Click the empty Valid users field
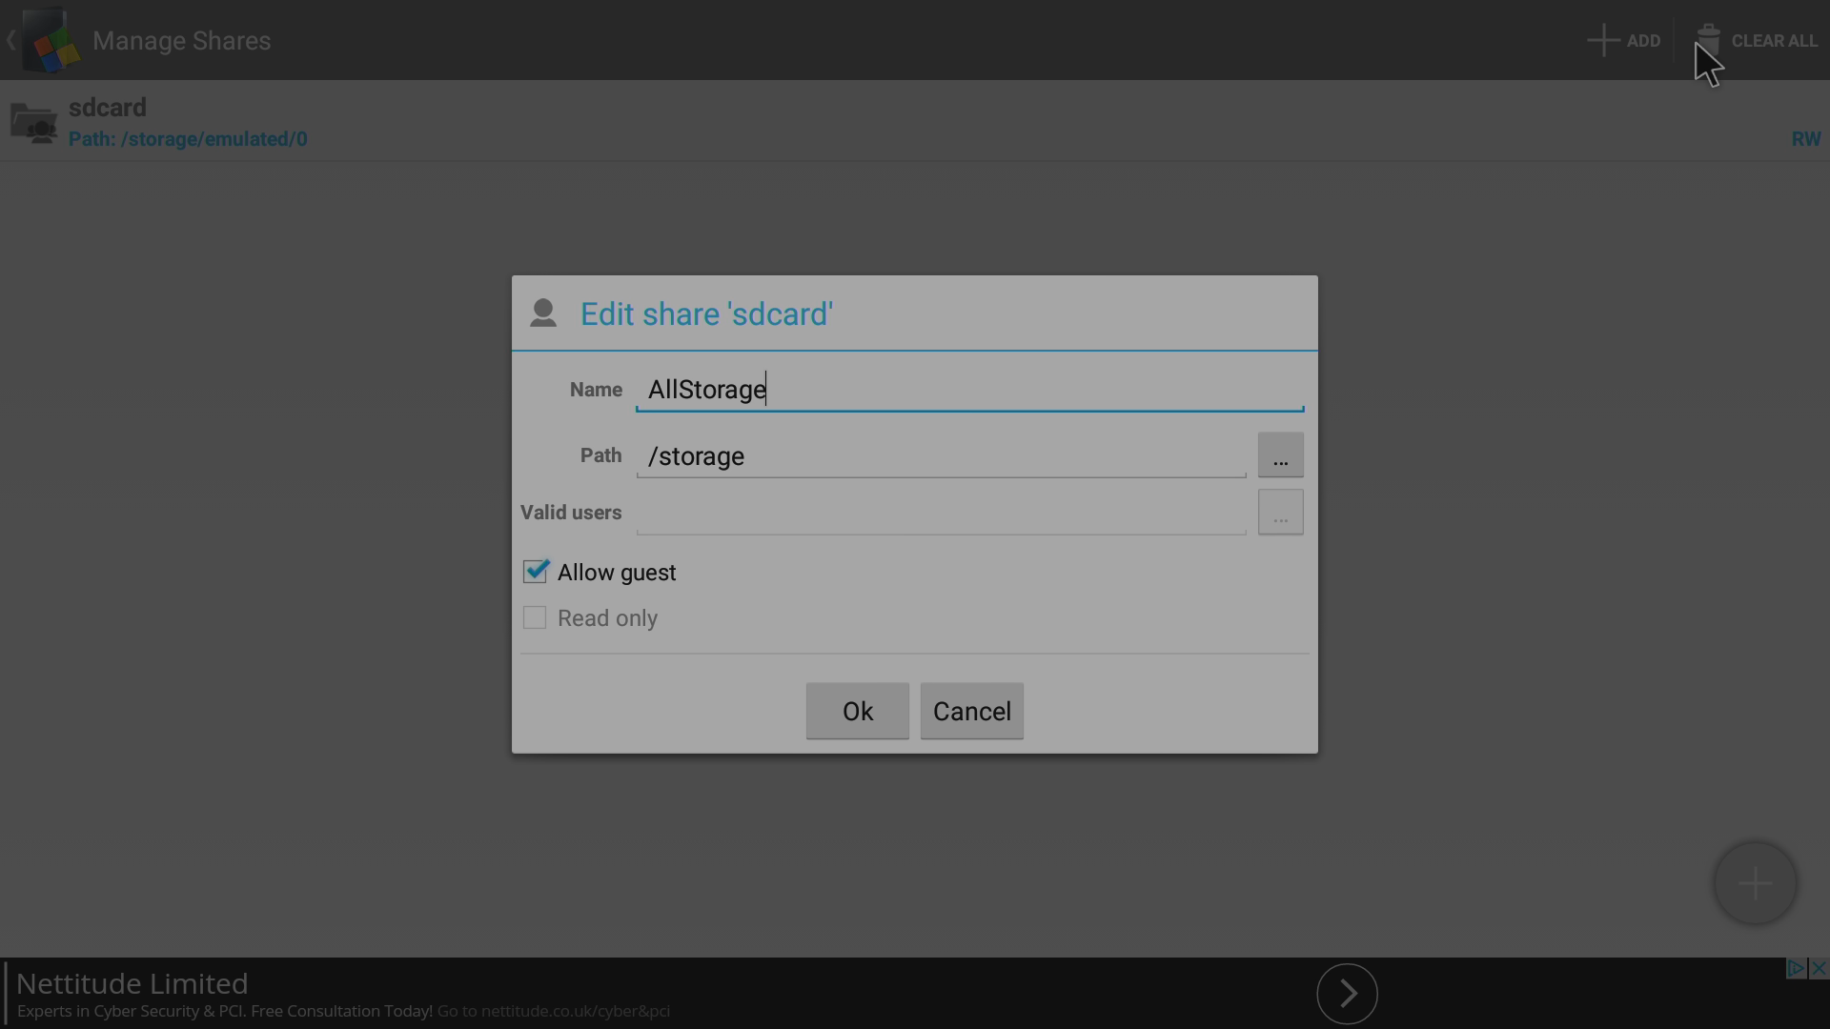The width and height of the screenshot is (1830, 1029). [942, 513]
